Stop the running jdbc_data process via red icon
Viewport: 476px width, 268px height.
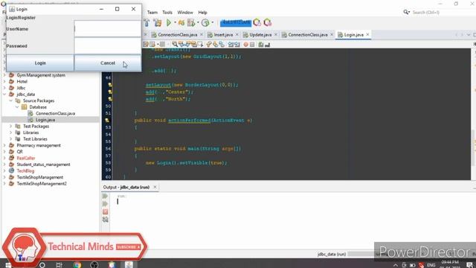pyautogui.click(x=106, y=211)
